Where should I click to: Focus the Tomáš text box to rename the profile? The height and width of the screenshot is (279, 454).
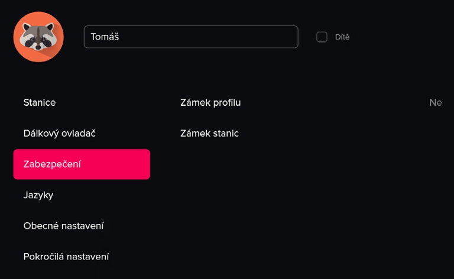(x=190, y=37)
